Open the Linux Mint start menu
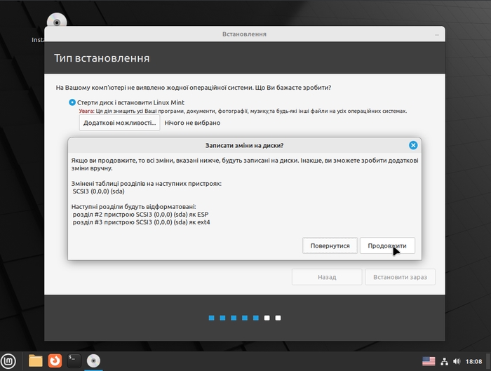Viewport: 491px width, 371px height. (x=8, y=361)
